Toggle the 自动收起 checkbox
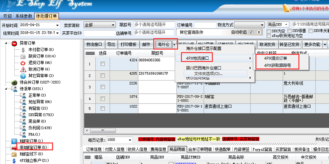This screenshot has width=329, height=164. pos(251,32)
